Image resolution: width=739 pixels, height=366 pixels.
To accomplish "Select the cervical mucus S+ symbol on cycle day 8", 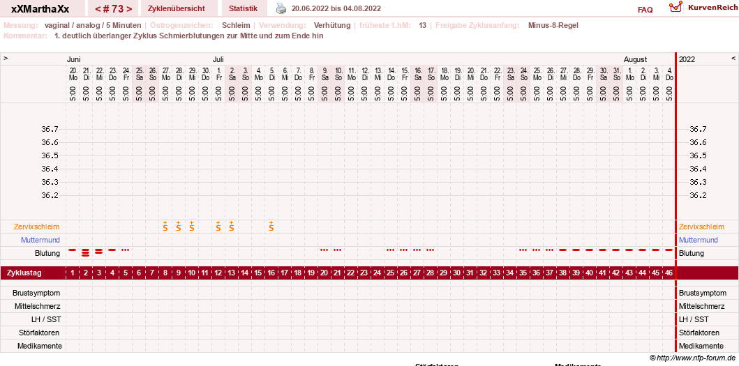I will pos(165,226).
